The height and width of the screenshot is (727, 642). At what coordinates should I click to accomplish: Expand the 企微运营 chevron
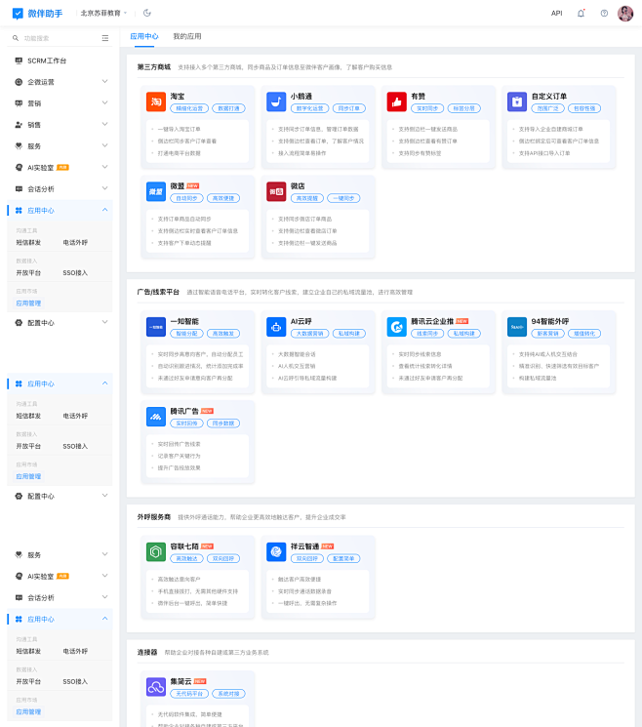(x=104, y=82)
